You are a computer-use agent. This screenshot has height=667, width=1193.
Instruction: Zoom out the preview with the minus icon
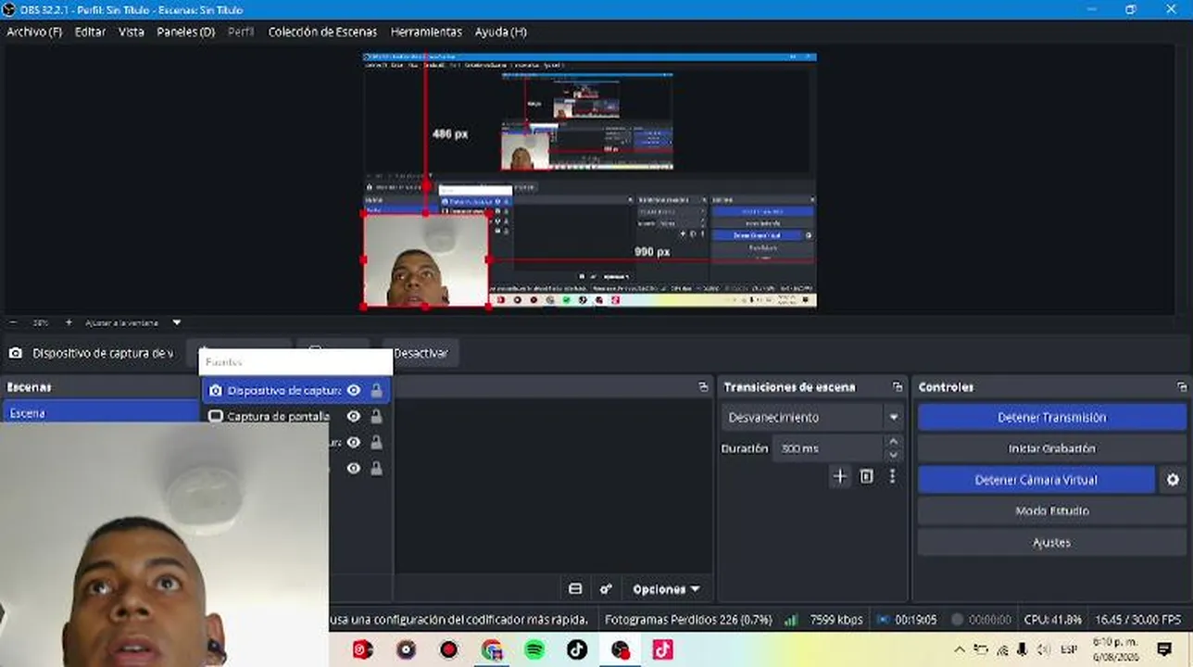point(13,322)
